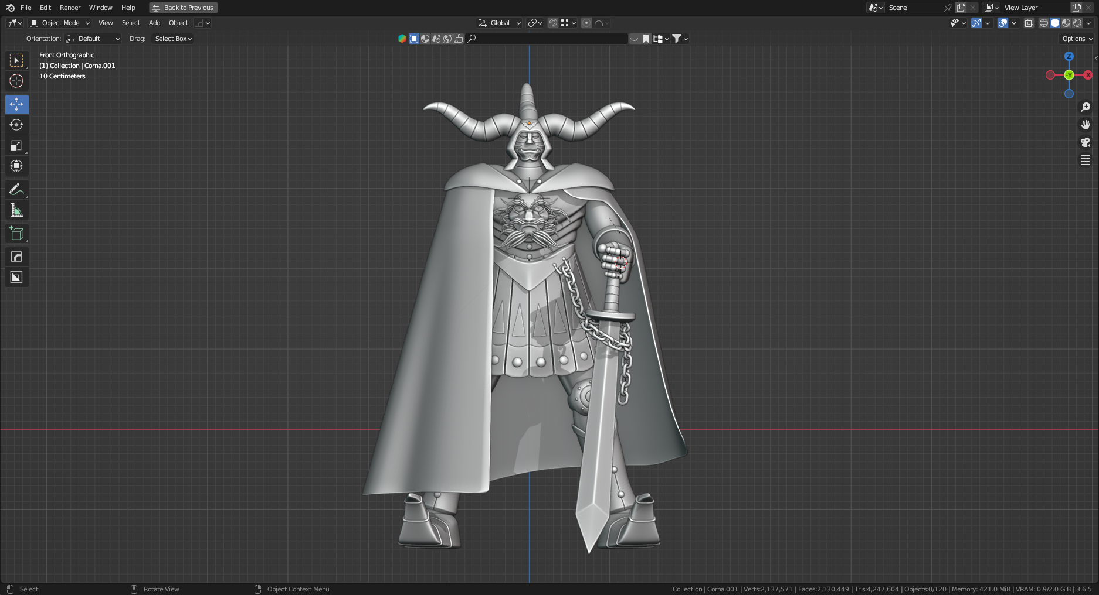1099x595 pixels.
Task: Open the viewport View menu
Action: (106, 23)
